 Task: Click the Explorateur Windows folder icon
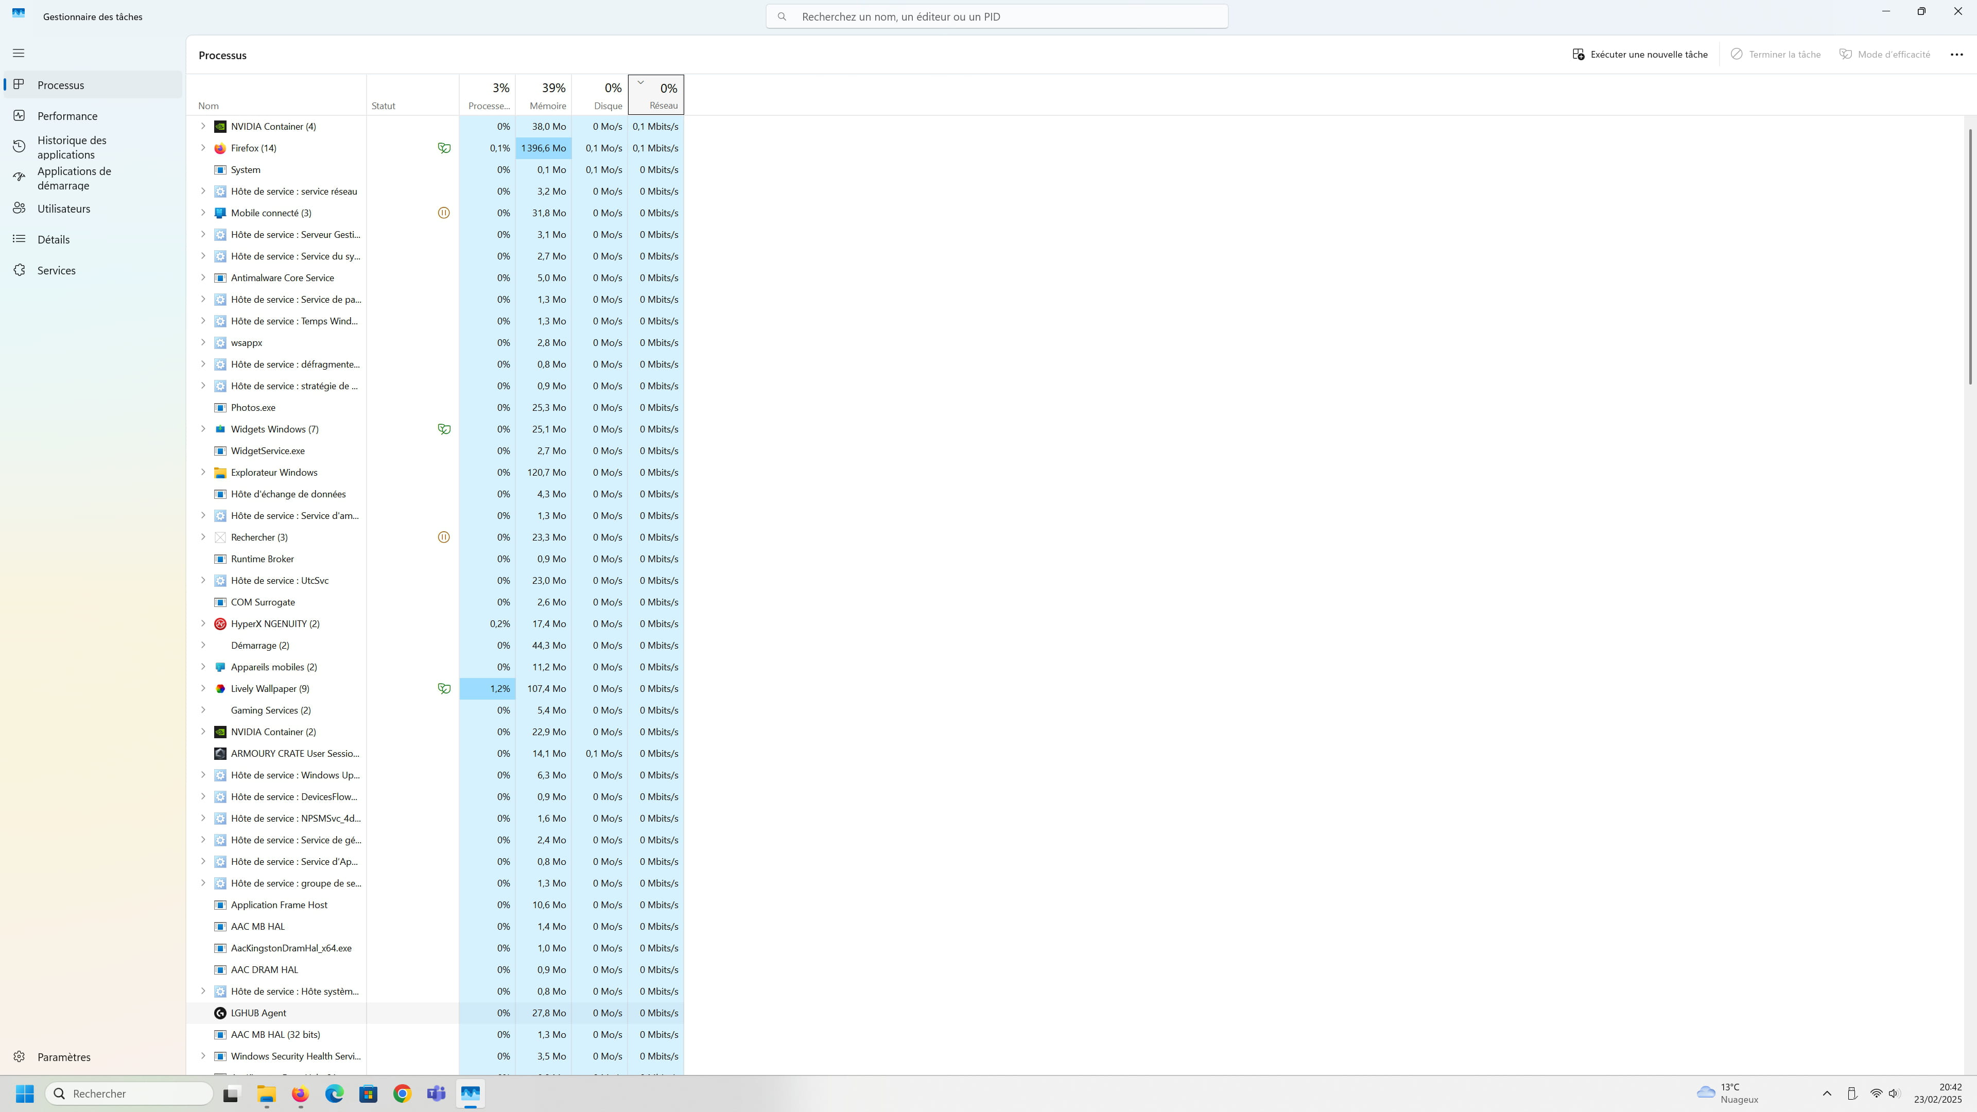click(220, 473)
